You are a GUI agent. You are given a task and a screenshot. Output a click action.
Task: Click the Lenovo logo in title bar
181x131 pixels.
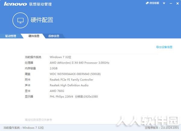15,4
